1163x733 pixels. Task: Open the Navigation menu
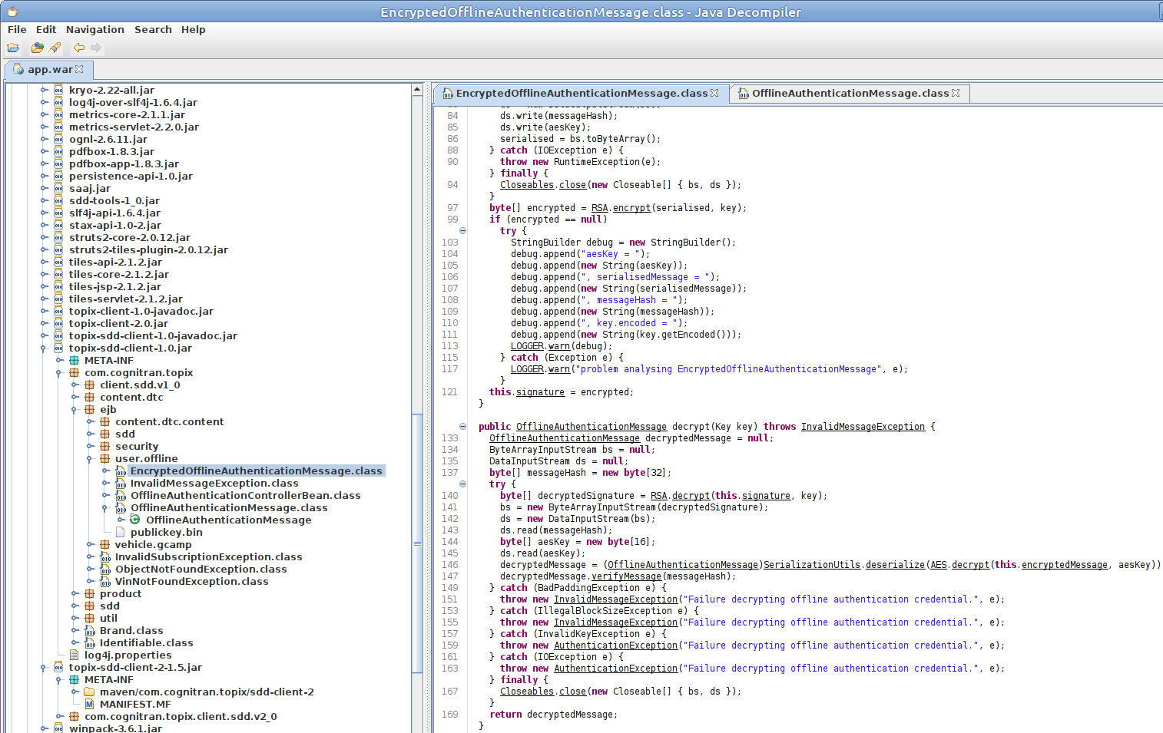click(x=94, y=29)
